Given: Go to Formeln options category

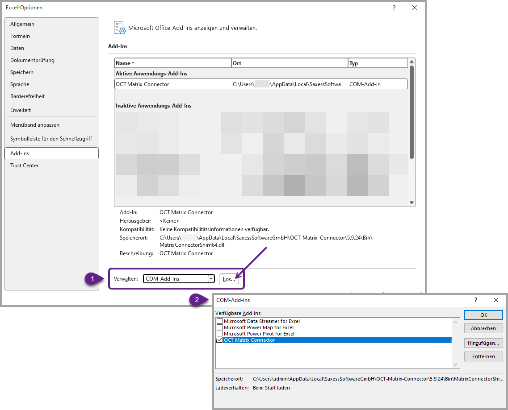Looking at the screenshot, I should [20, 36].
